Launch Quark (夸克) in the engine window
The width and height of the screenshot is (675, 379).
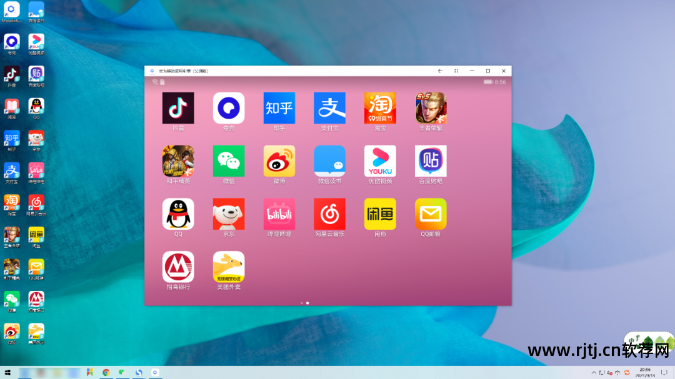coord(229,108)
